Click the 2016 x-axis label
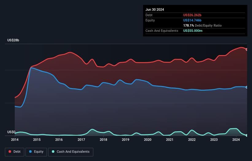 pyautogui.click(x=59, y=140)
